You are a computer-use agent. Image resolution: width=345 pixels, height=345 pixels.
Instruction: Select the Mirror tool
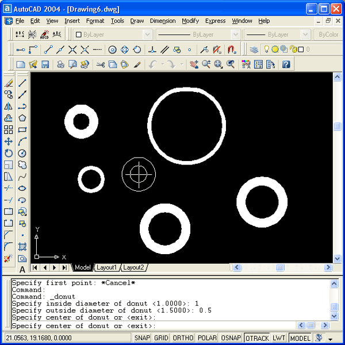9,106
